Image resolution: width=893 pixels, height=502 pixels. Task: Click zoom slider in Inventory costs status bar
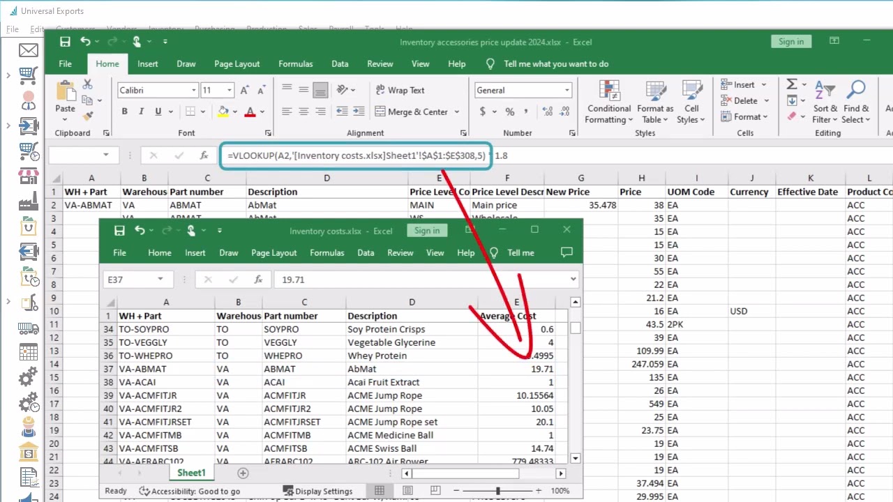tap(498, 491)
